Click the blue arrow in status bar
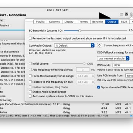133x133 pixels. coord(131,116)
